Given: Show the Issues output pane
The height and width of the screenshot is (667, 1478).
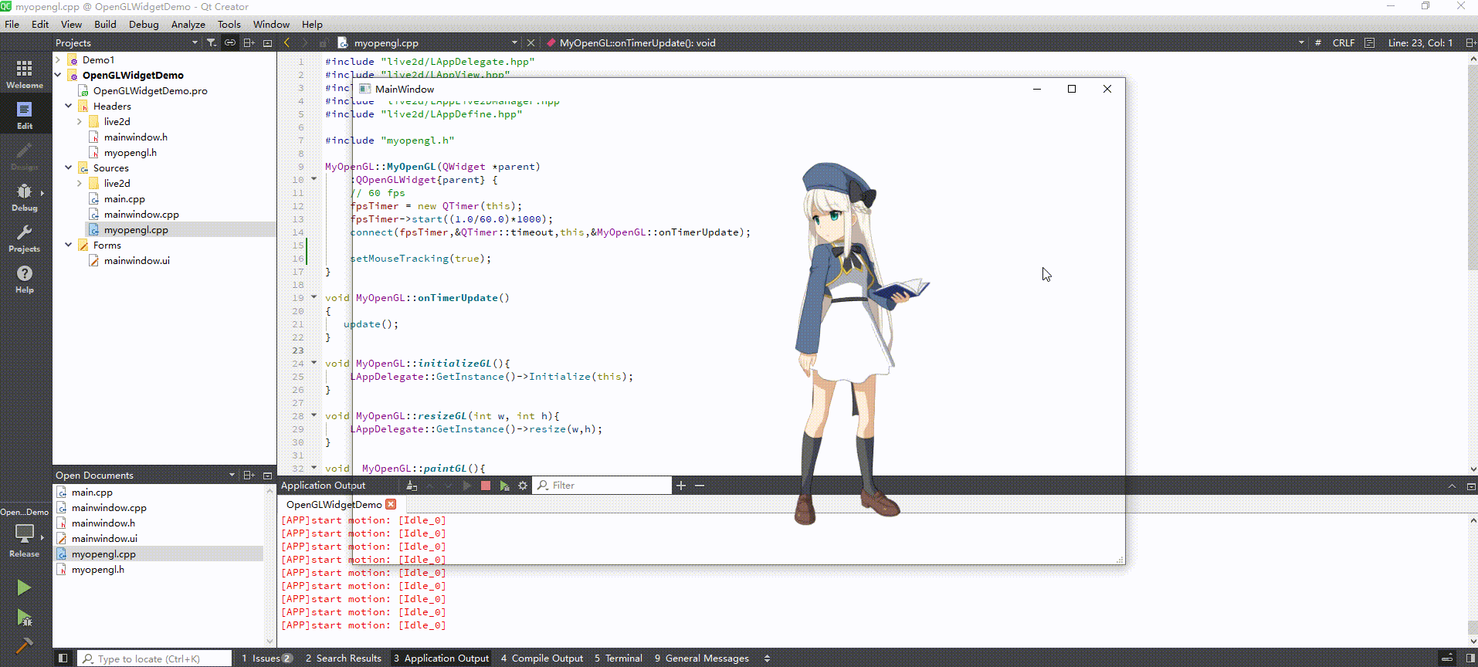Looking at the screenshot, I should [266, 659].
